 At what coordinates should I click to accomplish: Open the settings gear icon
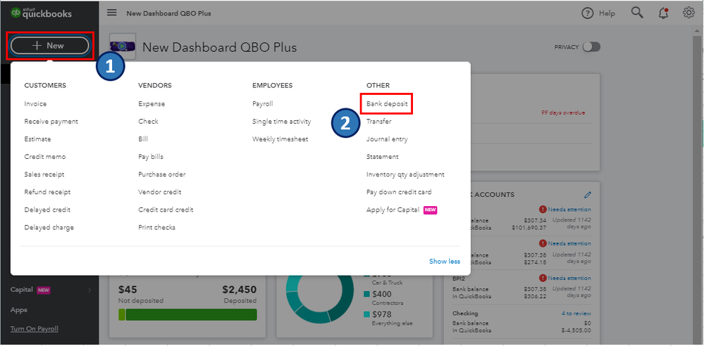coord(688,13)
